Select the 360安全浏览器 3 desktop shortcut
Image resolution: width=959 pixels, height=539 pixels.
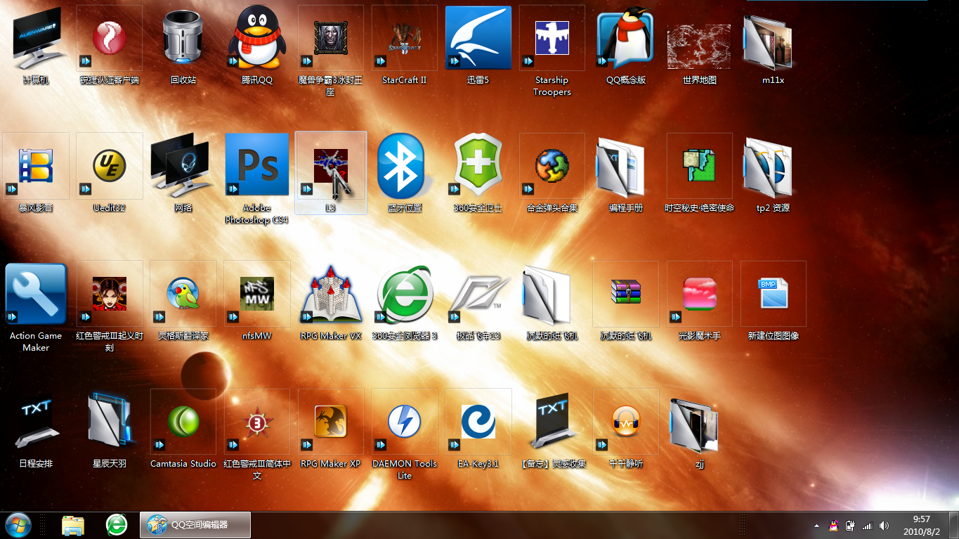(x=405, y=294)
